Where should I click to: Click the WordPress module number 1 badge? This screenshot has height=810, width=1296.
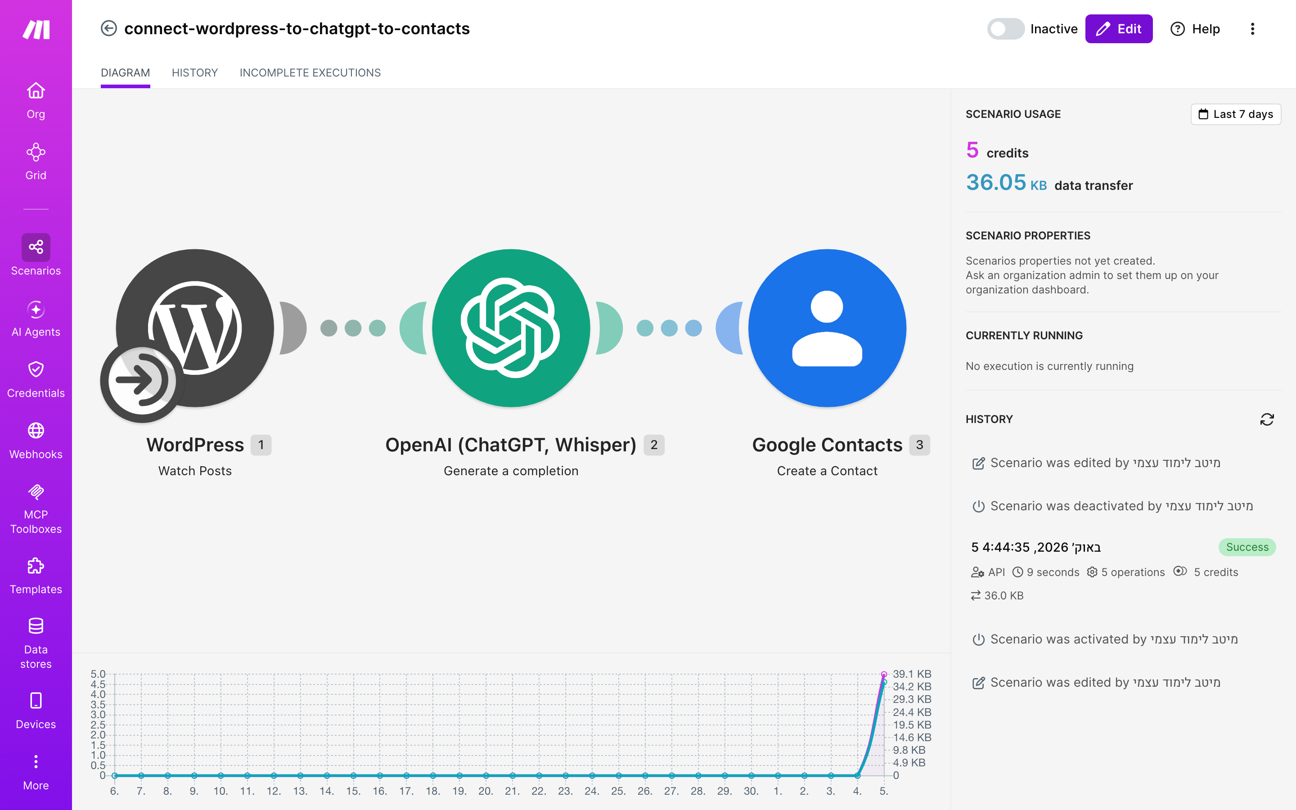click(261, 445)
